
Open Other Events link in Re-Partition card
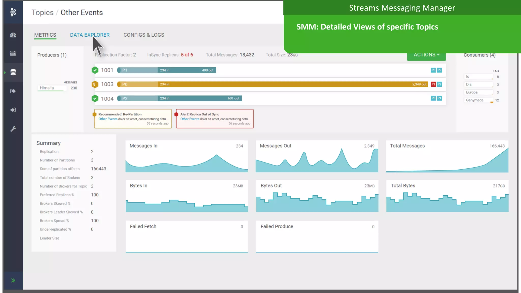click(x=108, y=119)
